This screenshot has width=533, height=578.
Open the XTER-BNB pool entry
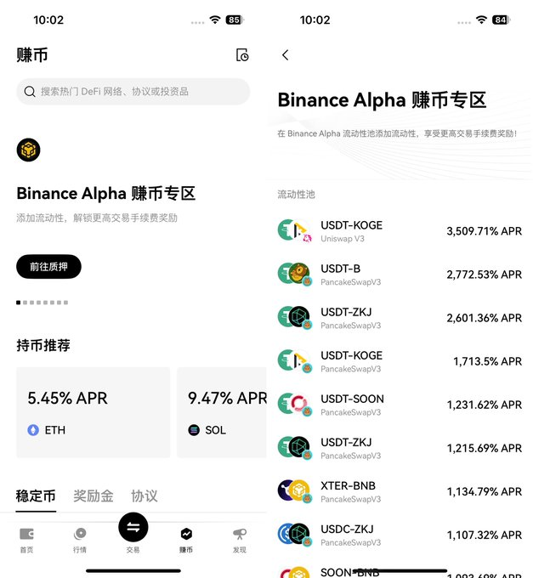400,491
